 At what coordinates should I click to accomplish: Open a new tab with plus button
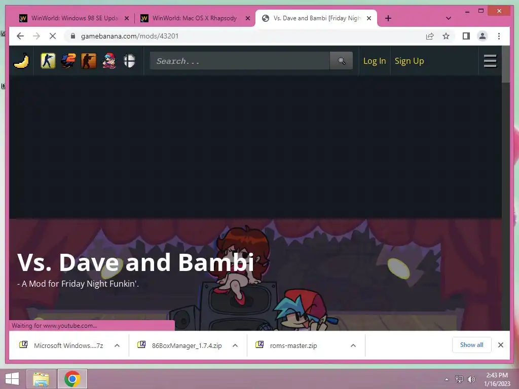click(x=388, y=18)
